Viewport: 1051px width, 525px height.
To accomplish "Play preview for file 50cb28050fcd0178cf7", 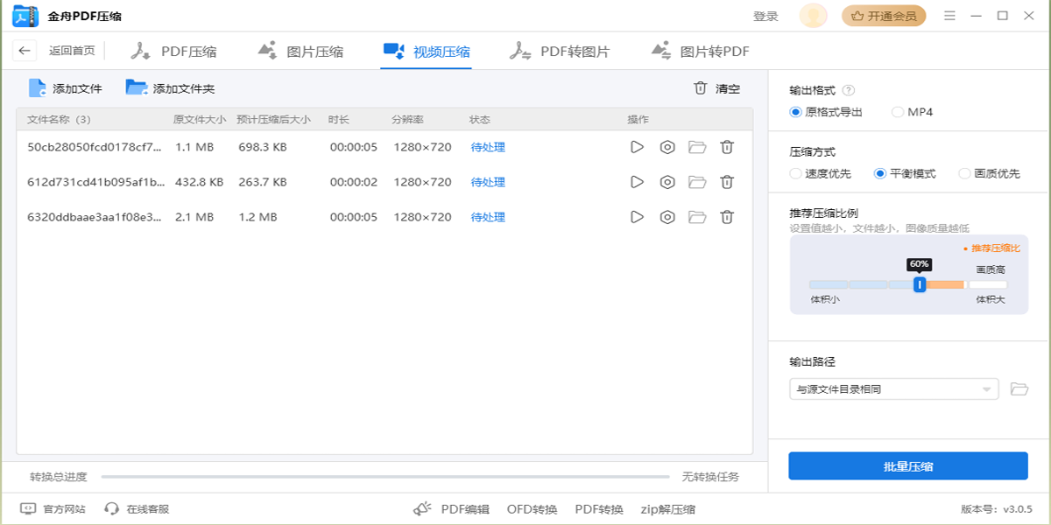I will point(637,147).
